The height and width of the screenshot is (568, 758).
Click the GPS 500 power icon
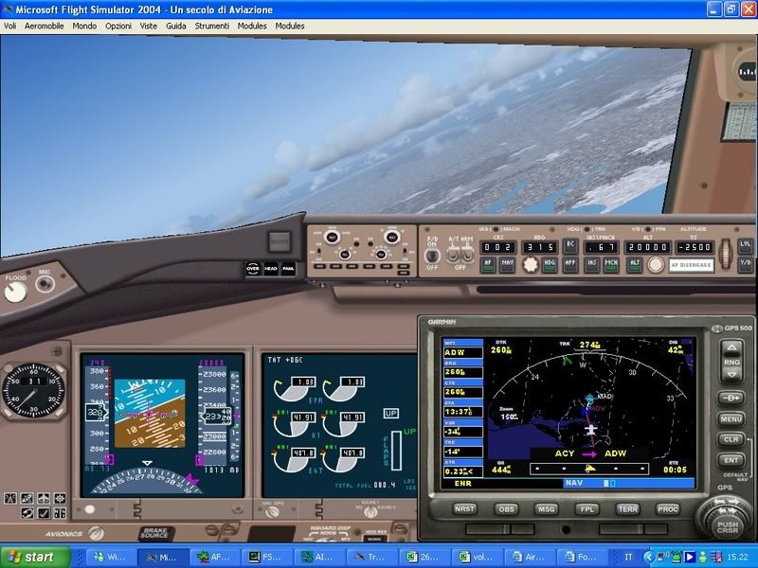716,328
